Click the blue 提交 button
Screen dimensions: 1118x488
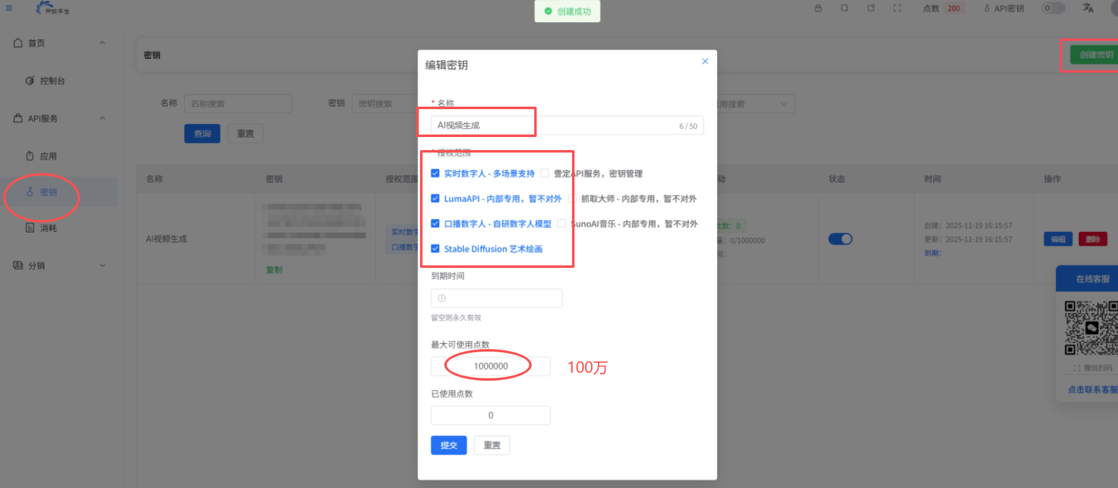tap(449, 445)
